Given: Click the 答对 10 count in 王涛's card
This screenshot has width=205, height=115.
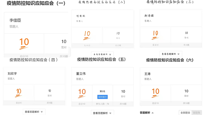Looking at the screenshot, I should (186, 93).
